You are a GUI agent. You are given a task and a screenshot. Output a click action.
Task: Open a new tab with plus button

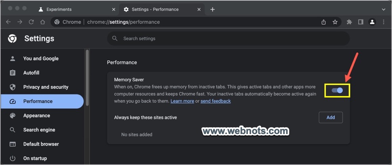[x=213, y=10]
